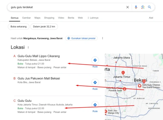
Task: Switch to the Semua tab
Action: tap(15, 18)
